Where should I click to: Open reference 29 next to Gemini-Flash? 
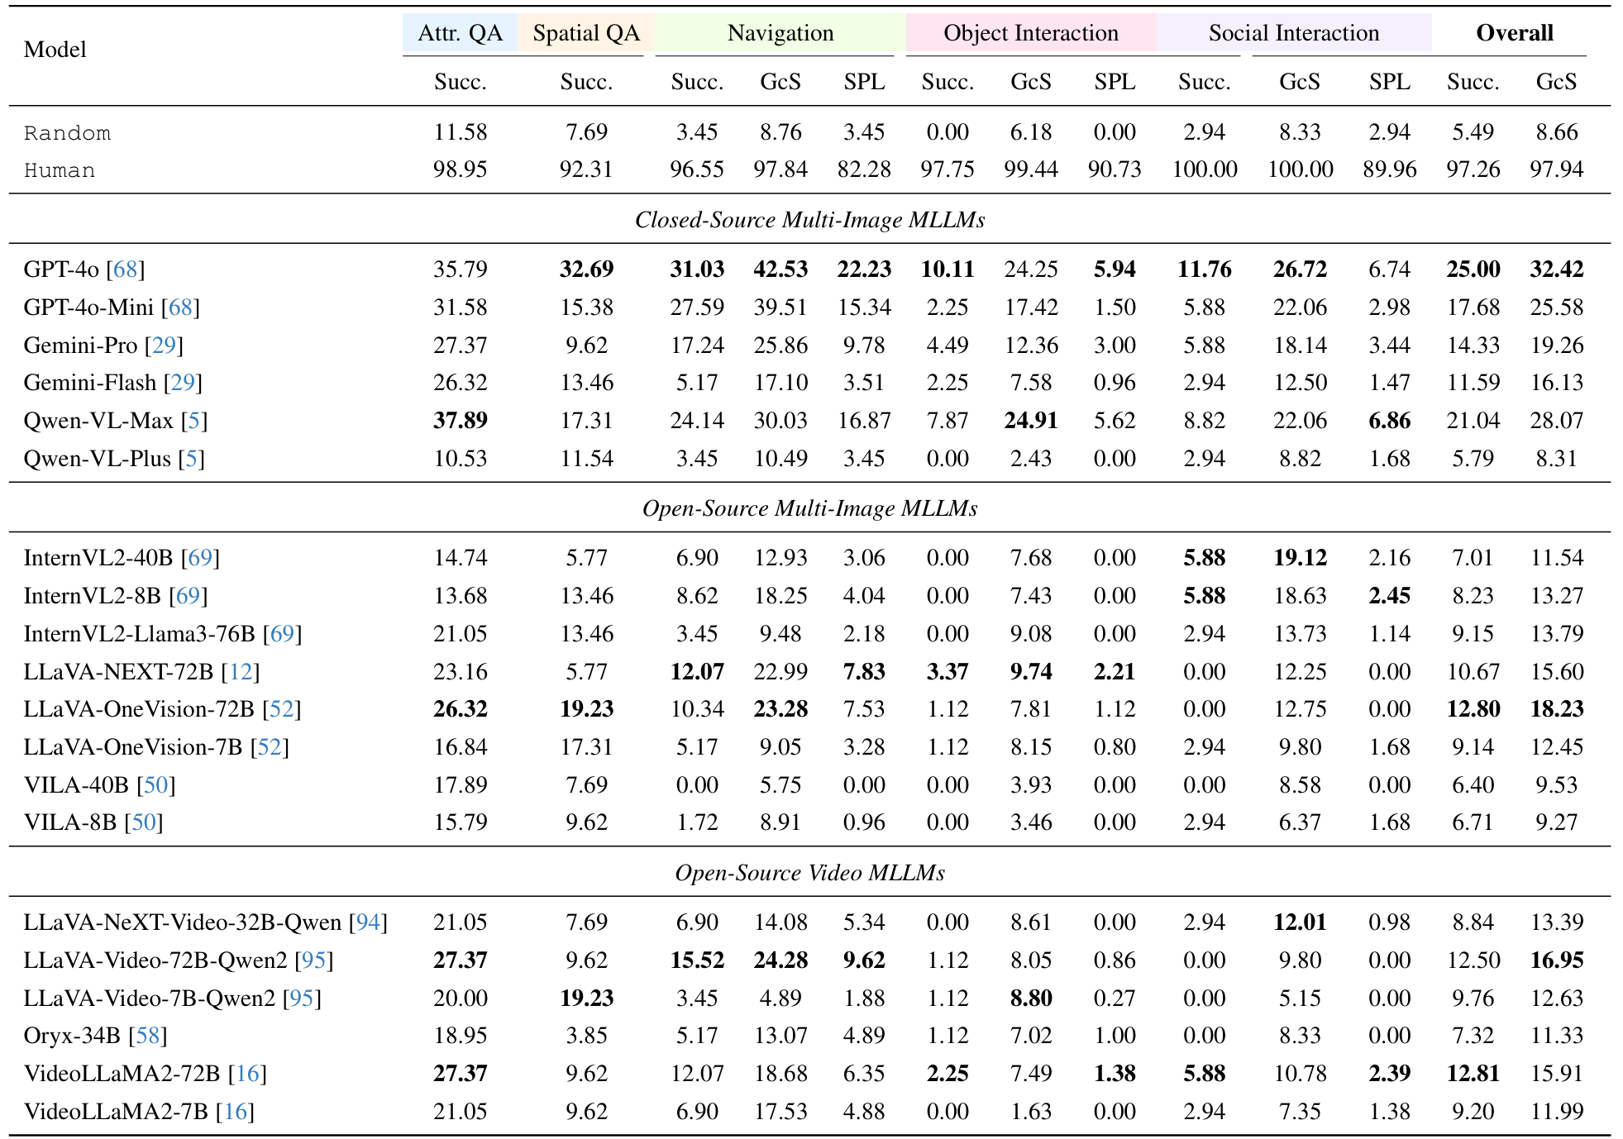[x=183, y=383]
